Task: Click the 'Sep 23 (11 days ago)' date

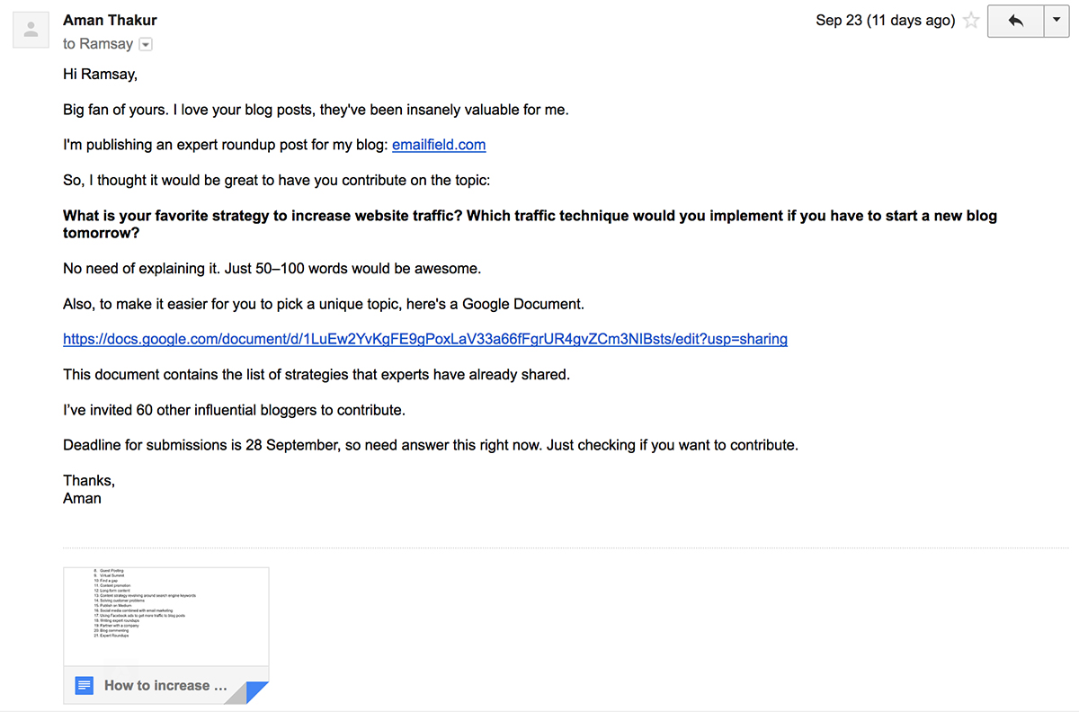Action: [x=885, y=21]
